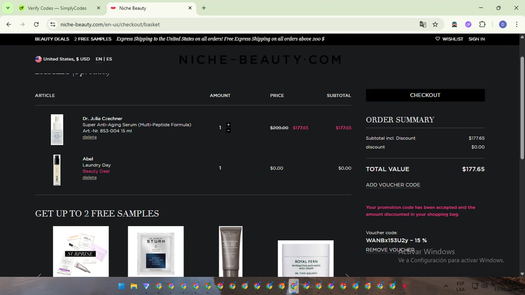Click the red lightning app in taskbar
The image size is (525, 295).
[x=405, y=286]
